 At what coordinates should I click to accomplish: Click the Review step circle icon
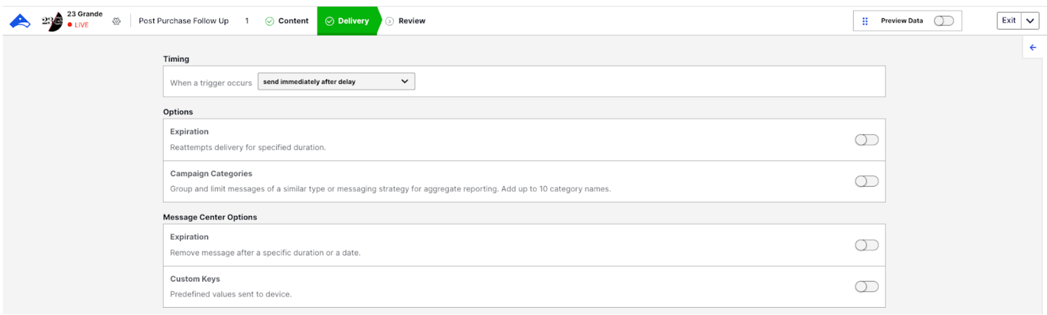(x=390, y=21)
